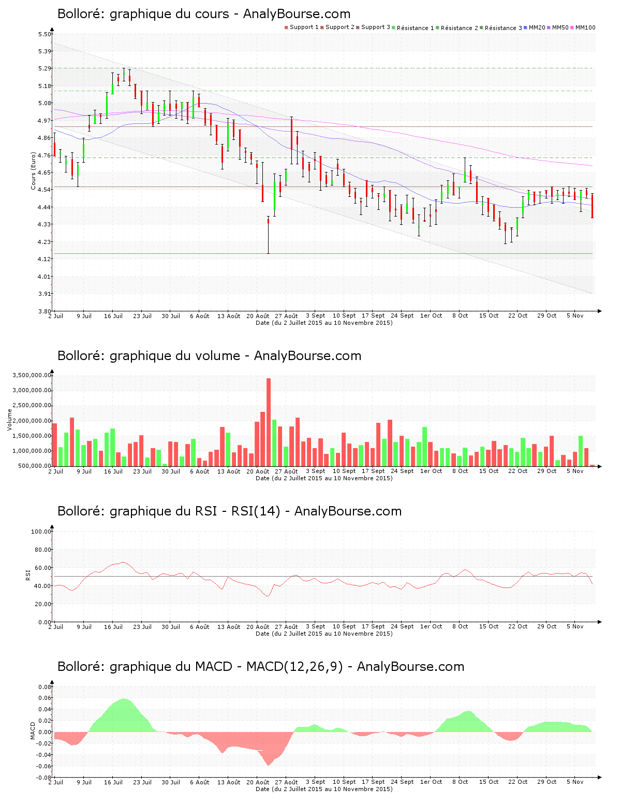Click '29 Oct' date on the MACD chart
The image size is (621, 803).
click(x=546, y=782)
